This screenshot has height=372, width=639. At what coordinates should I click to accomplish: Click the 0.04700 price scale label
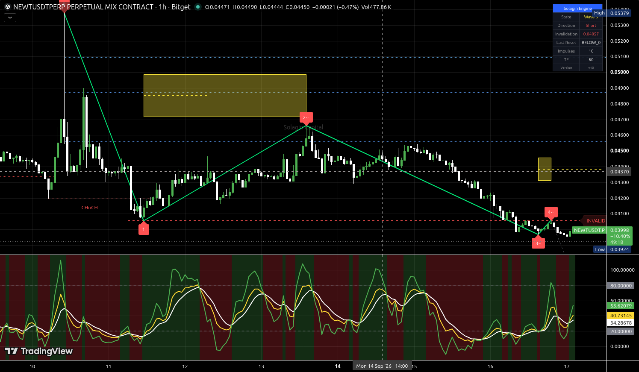[x=620, y=120]
